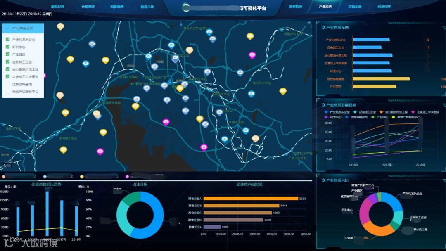Click the yellow marker right of 金马村火车站 label
This screenshot has width=446, height=251.
[283, 91]
